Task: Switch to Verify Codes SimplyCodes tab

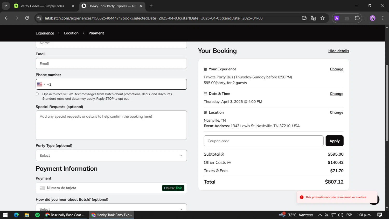Action: [x=43, y=6]
